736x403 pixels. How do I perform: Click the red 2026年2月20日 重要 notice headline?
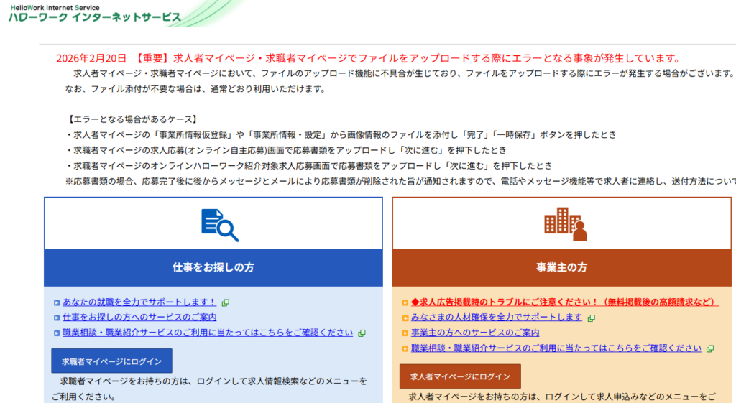point(367,58)
